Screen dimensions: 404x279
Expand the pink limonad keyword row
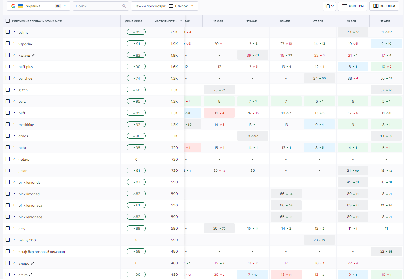point(14,194)
